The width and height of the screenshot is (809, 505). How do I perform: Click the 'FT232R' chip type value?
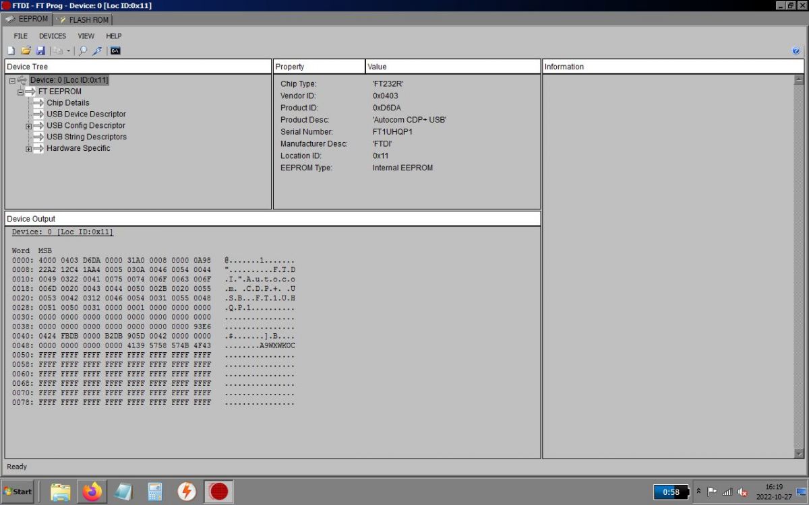pos(388,84)
